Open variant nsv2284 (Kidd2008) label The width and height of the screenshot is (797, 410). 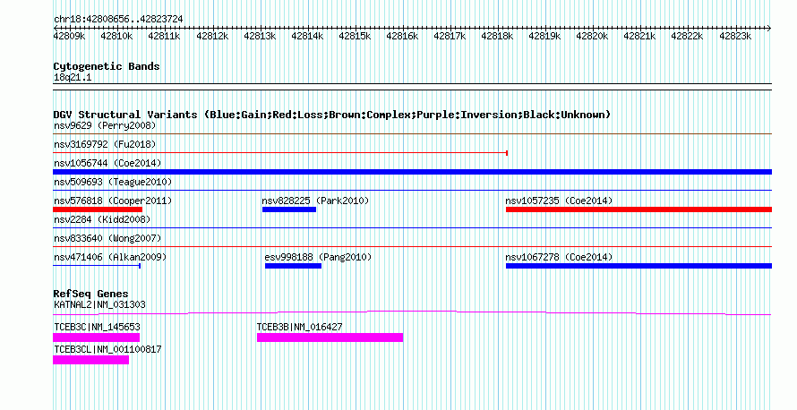tap(102, 219)
